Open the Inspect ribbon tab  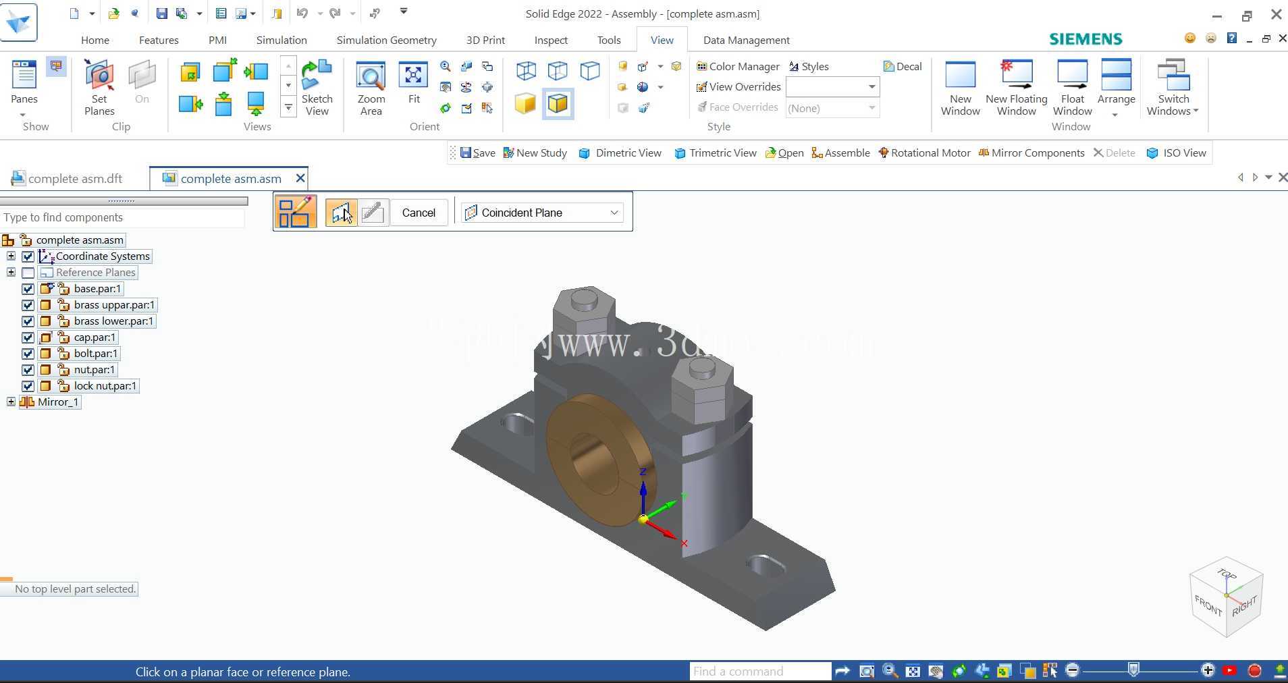pos(551,40)
